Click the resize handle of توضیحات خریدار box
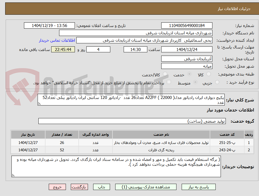This screenshot has width=259, height=196. point(13,175)
